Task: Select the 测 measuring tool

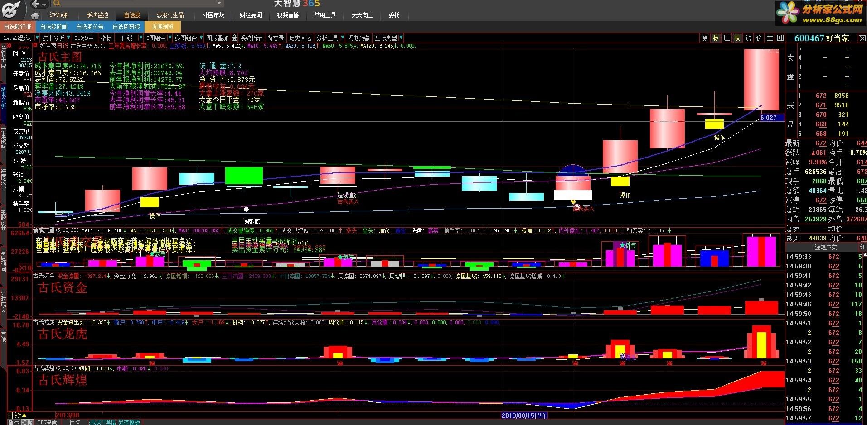Action: pyautogui.click(x=705, y=38)
